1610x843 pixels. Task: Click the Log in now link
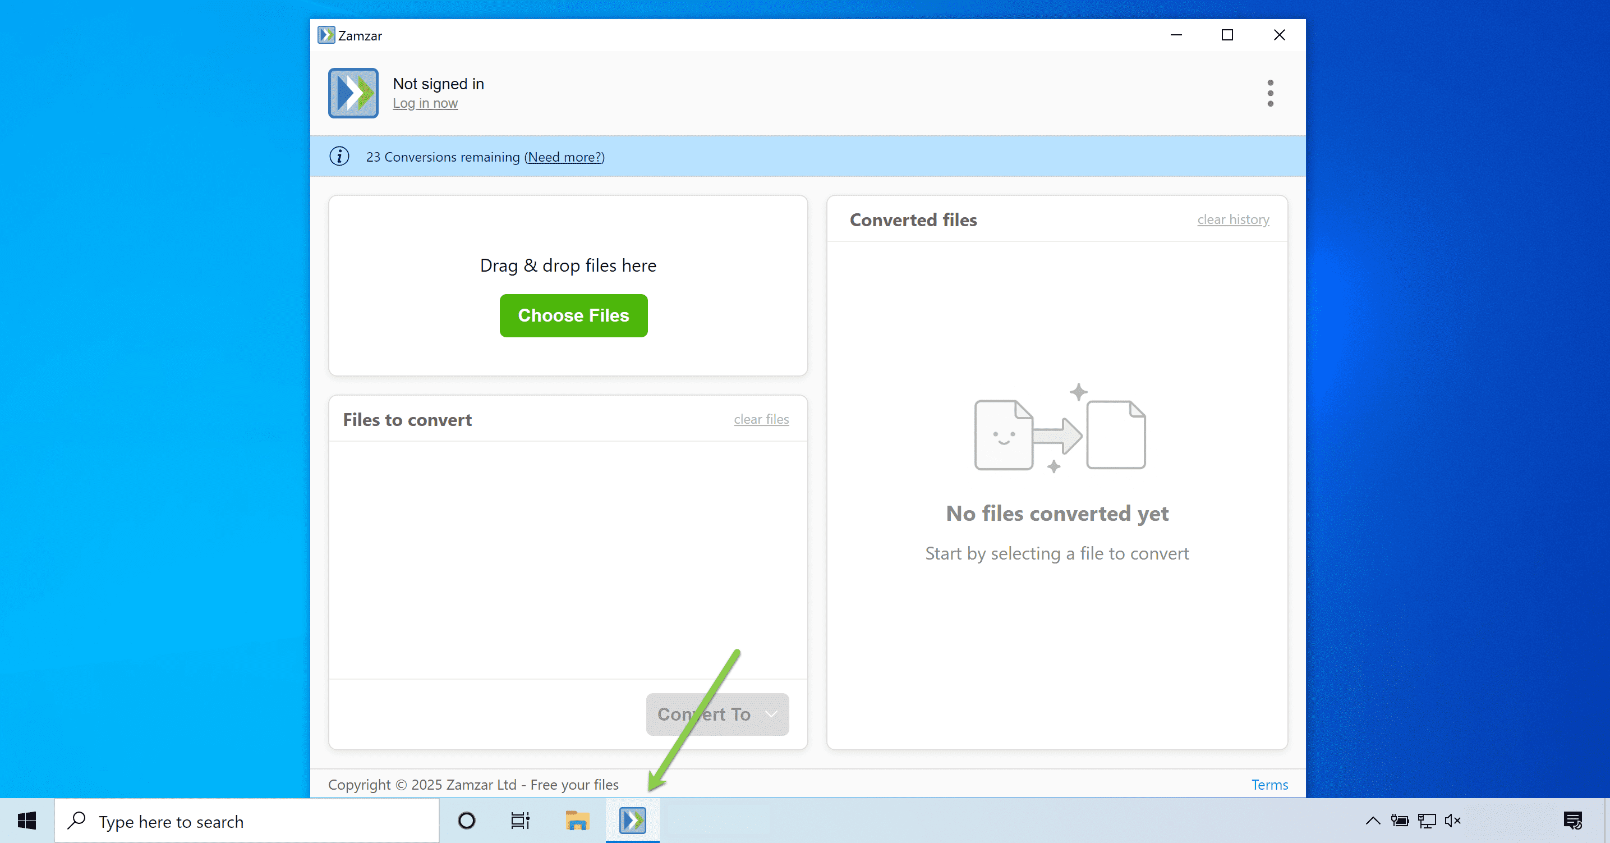(x=425, y=103)
